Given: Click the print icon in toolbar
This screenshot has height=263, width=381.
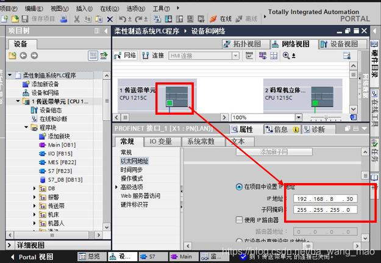Looking at the screenshot, I should tap(63, 19).
